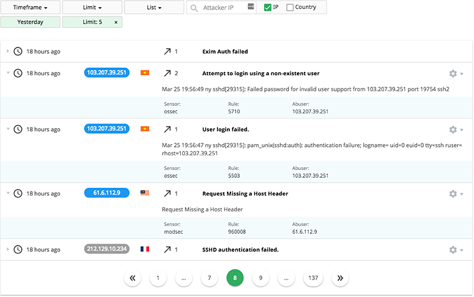
Task: Remove the Limit: 5 filter tag
Action: click(116, 22)
